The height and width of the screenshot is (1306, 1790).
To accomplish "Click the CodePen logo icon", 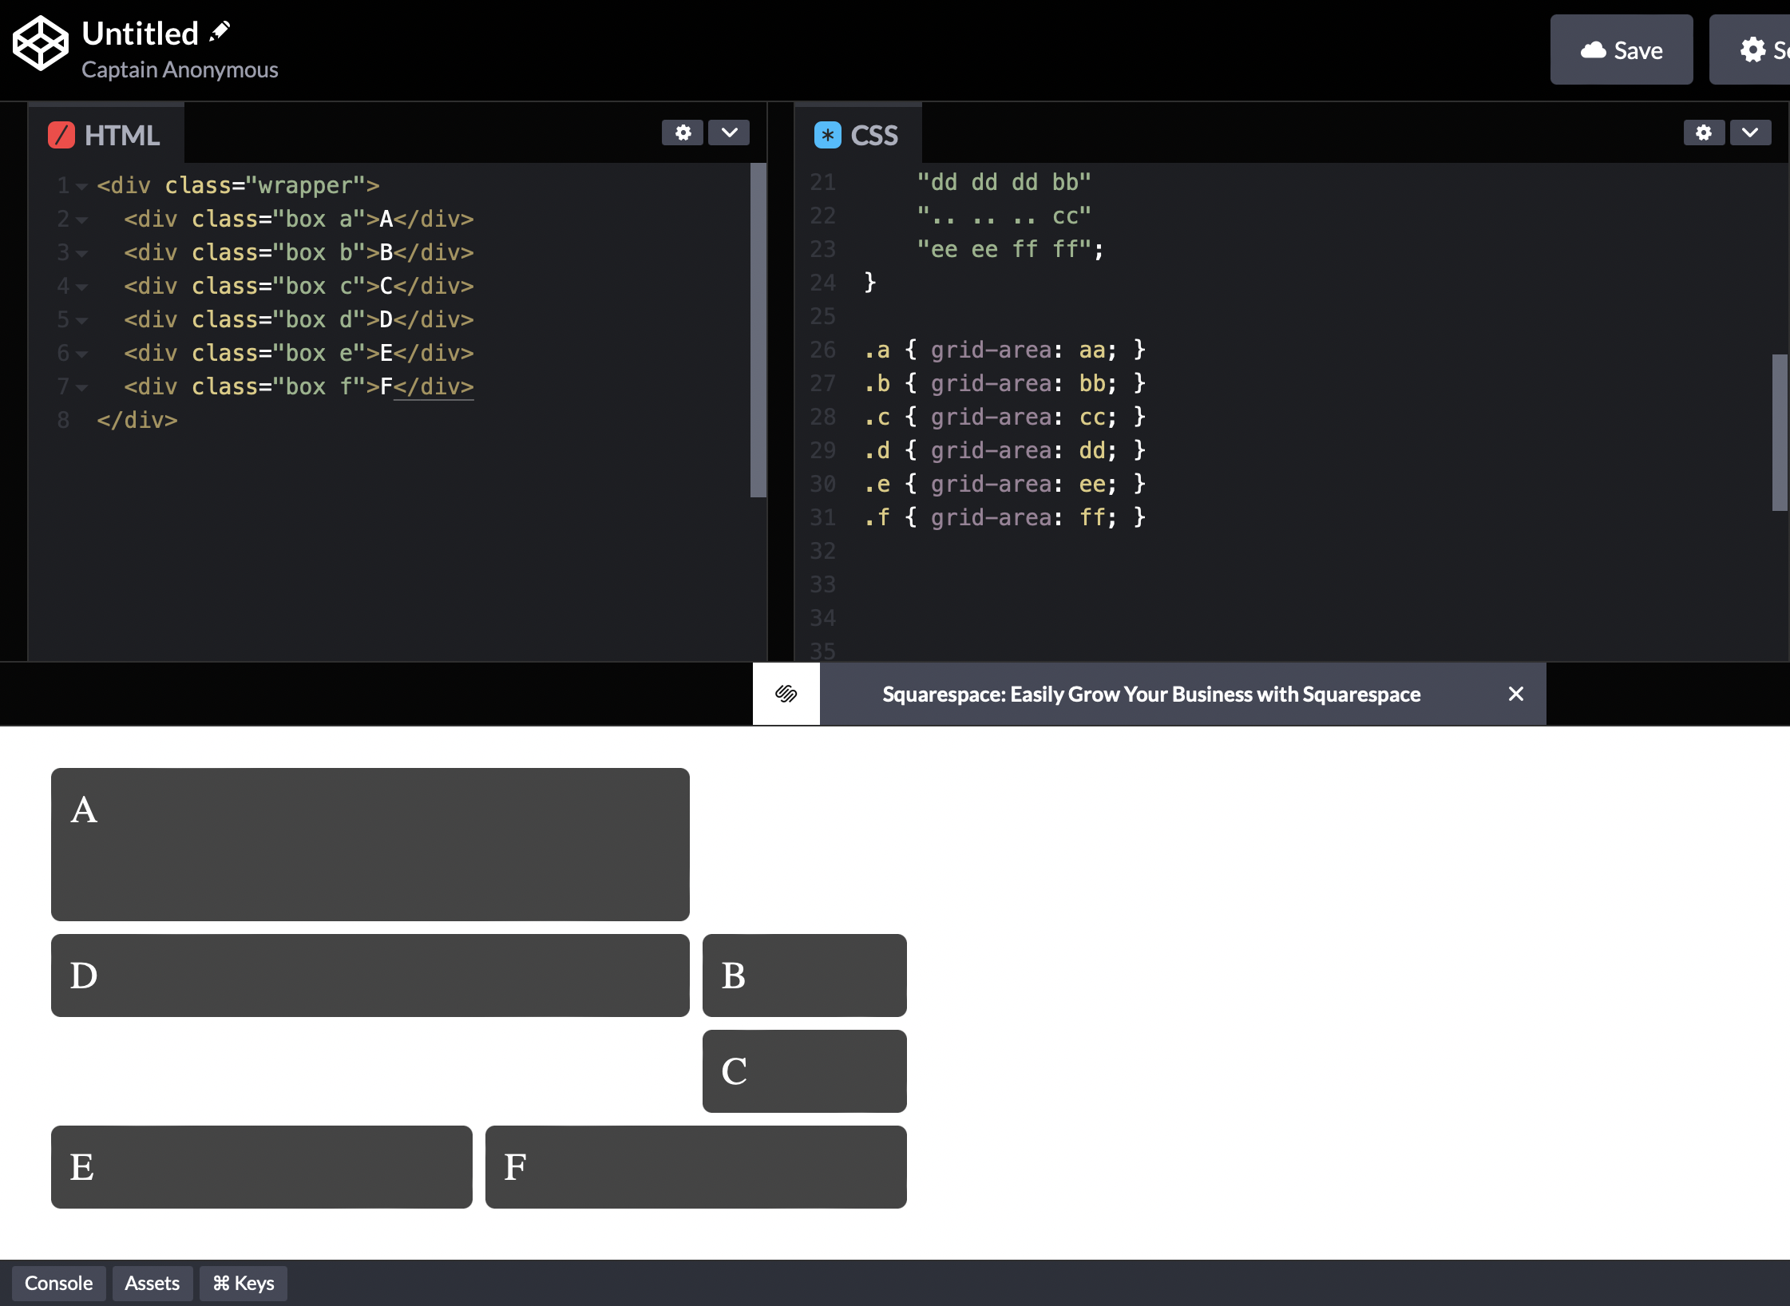I will 41,44.
